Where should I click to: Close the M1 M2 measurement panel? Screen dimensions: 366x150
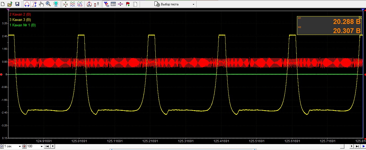(360, 17)
